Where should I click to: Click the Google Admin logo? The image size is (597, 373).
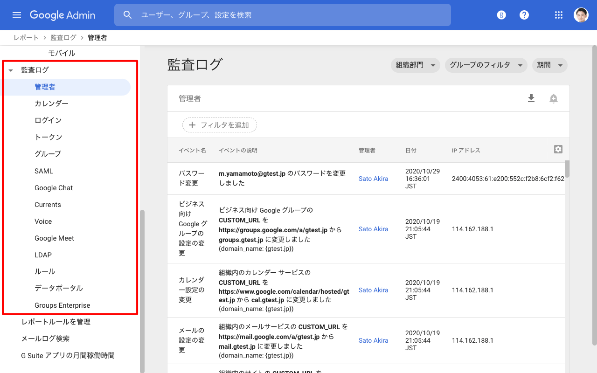click(x=62, y=15)
